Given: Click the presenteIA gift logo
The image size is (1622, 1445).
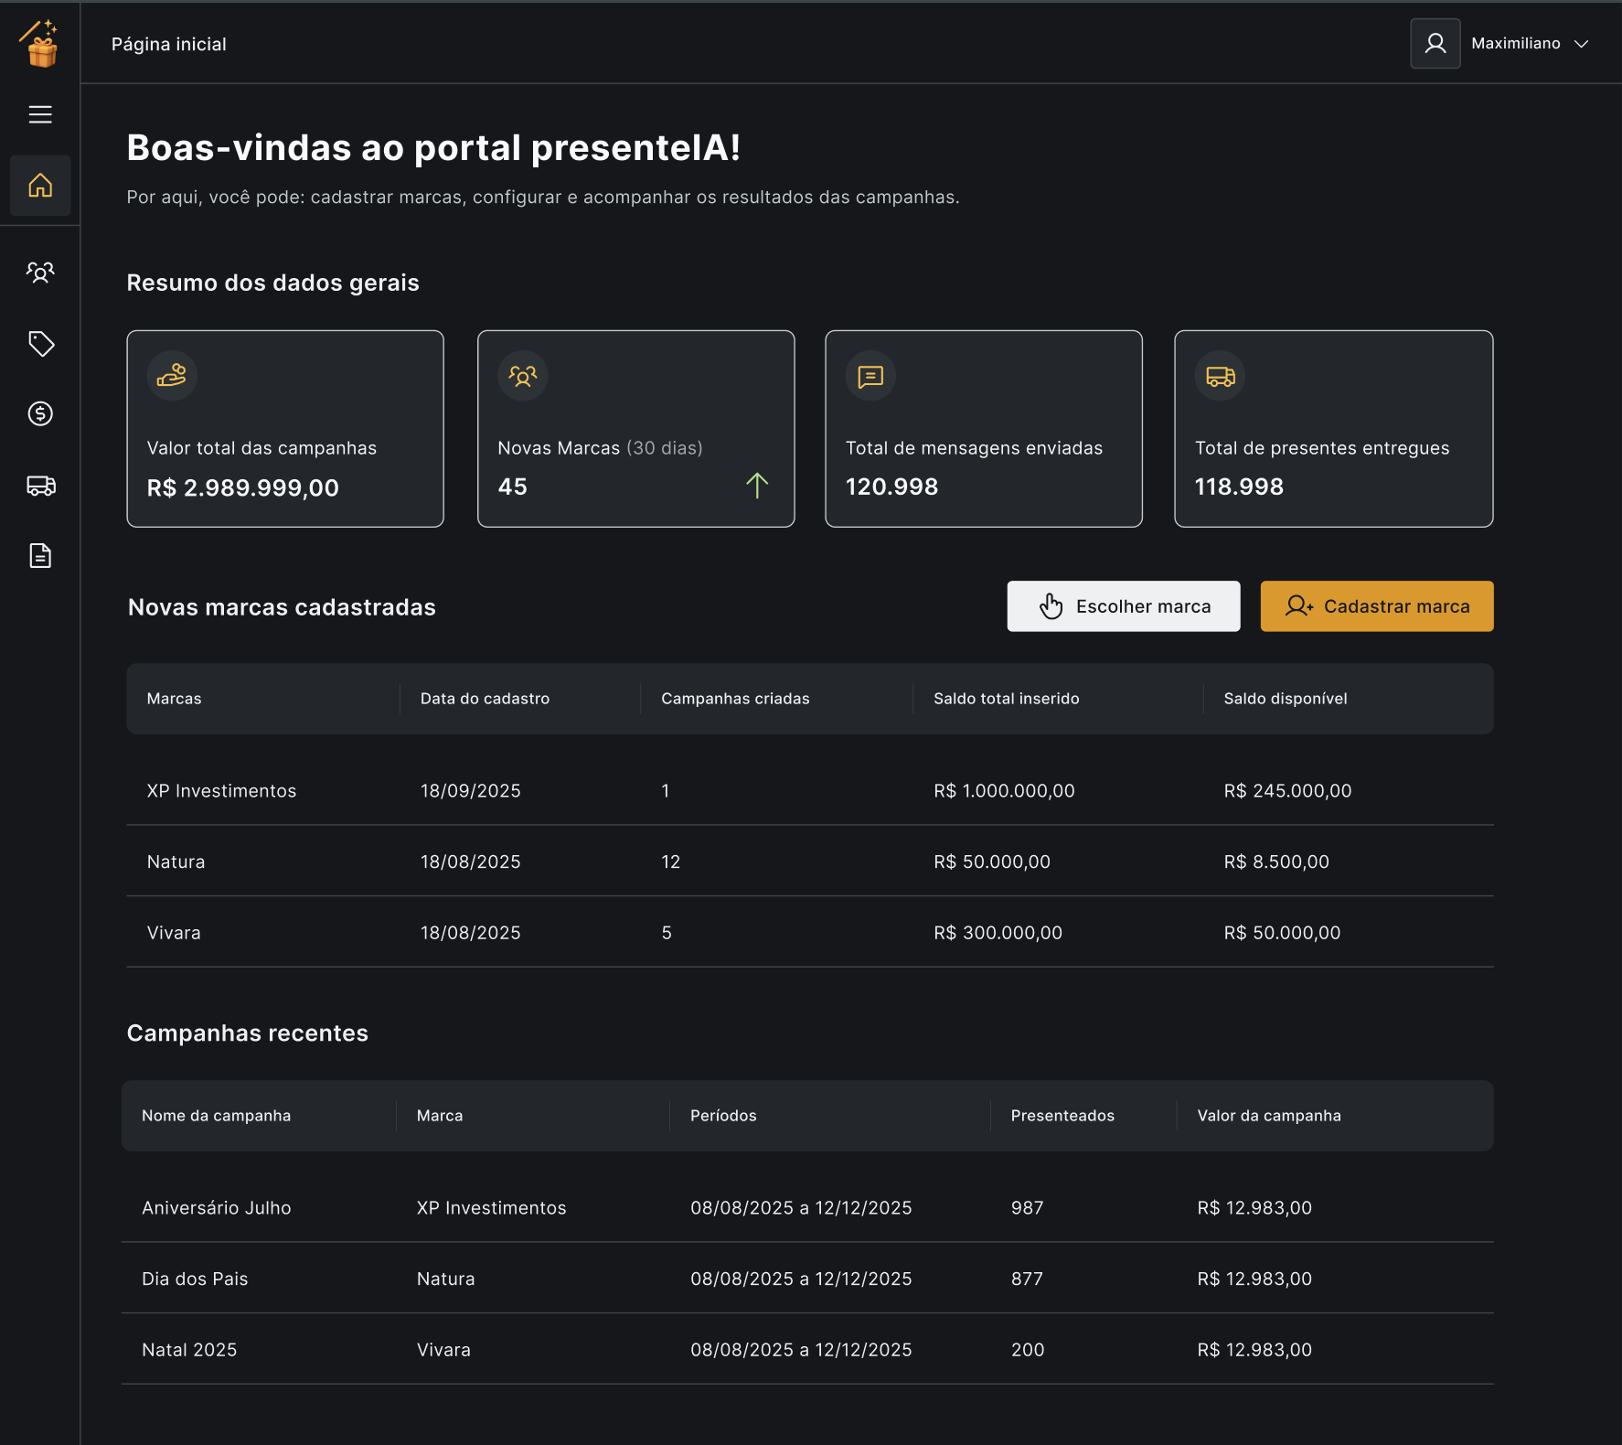Looking at the screenshot, I should coord(40,43).
